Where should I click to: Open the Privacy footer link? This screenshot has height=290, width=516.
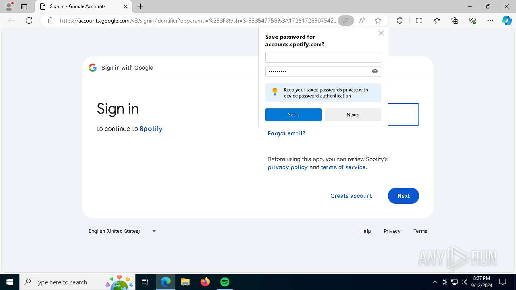click(392, 231)
